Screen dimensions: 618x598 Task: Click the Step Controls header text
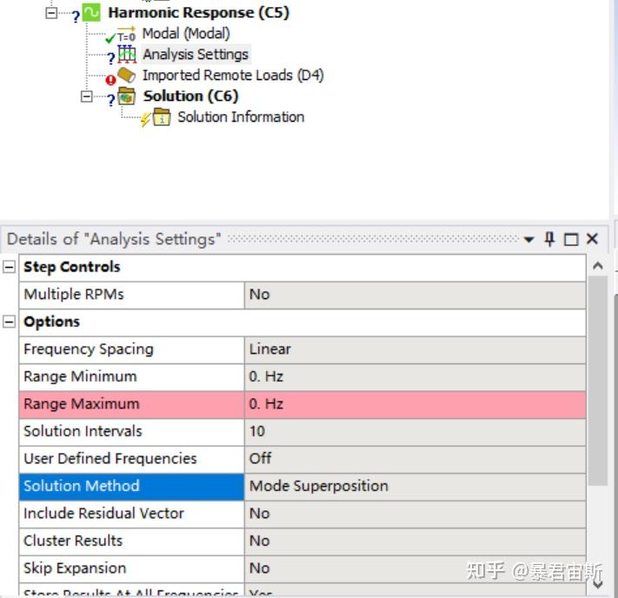click(x=72, y=267)
